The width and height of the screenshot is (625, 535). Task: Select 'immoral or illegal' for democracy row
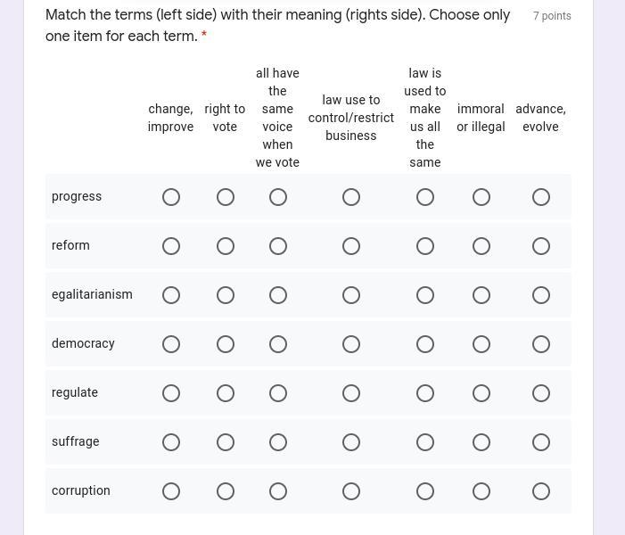[481, 344]
